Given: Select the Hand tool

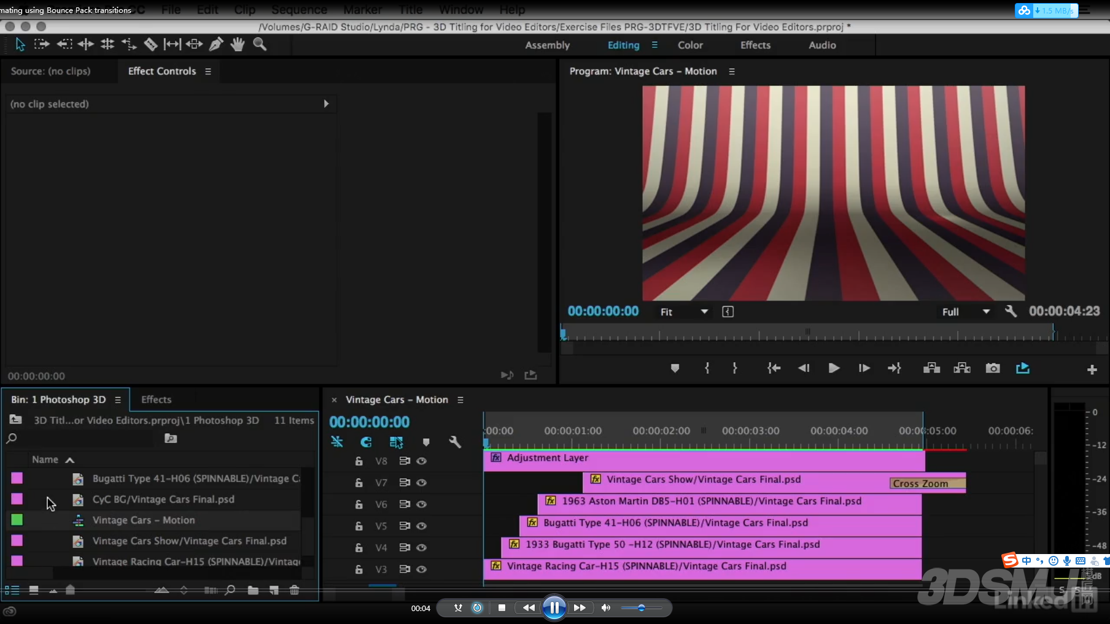Looking at the screenshot, I should click(x=238, y=44).
